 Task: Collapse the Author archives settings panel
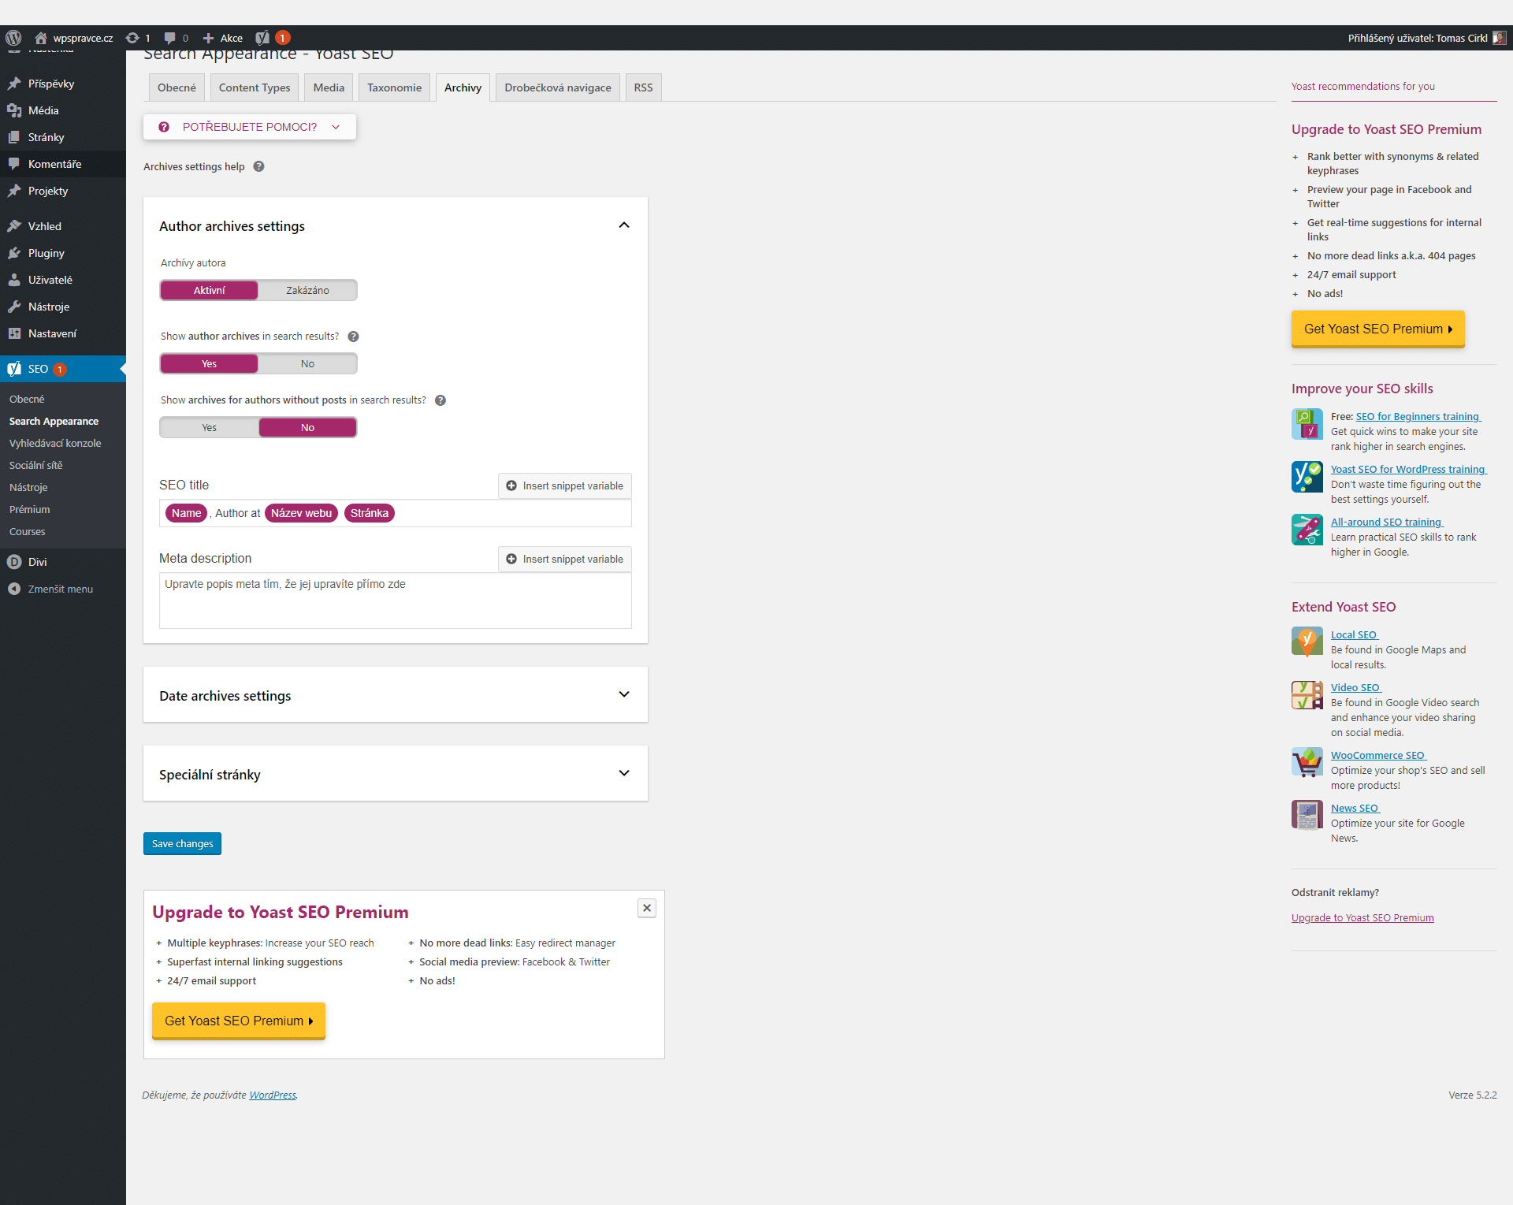pos(624,225)
